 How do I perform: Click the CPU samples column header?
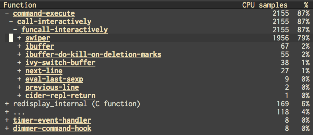pyautogui.click(x=265, y=5)
